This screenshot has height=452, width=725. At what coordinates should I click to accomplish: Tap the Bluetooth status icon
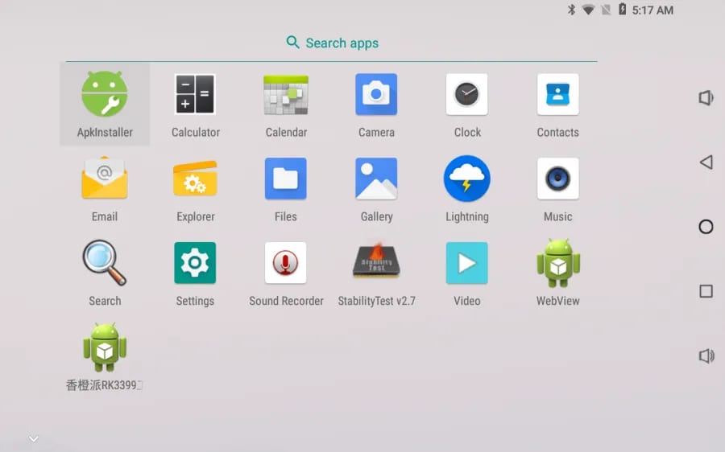[x=571, y=10]
